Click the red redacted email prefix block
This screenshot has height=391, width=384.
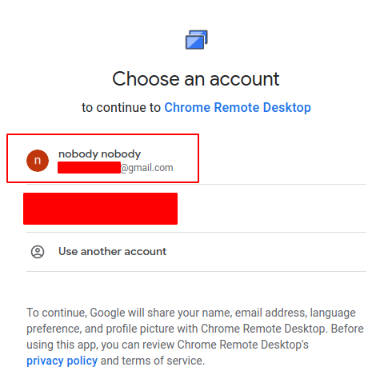(x=89, y=168)
